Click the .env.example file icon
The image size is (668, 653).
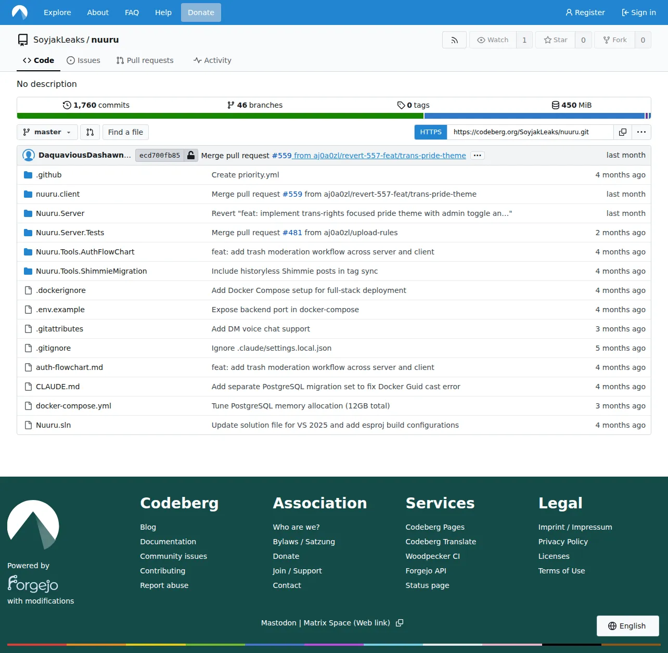tap(29, 310)
